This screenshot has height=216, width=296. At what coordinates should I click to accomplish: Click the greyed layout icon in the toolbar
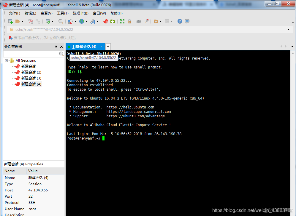(167, 21)
